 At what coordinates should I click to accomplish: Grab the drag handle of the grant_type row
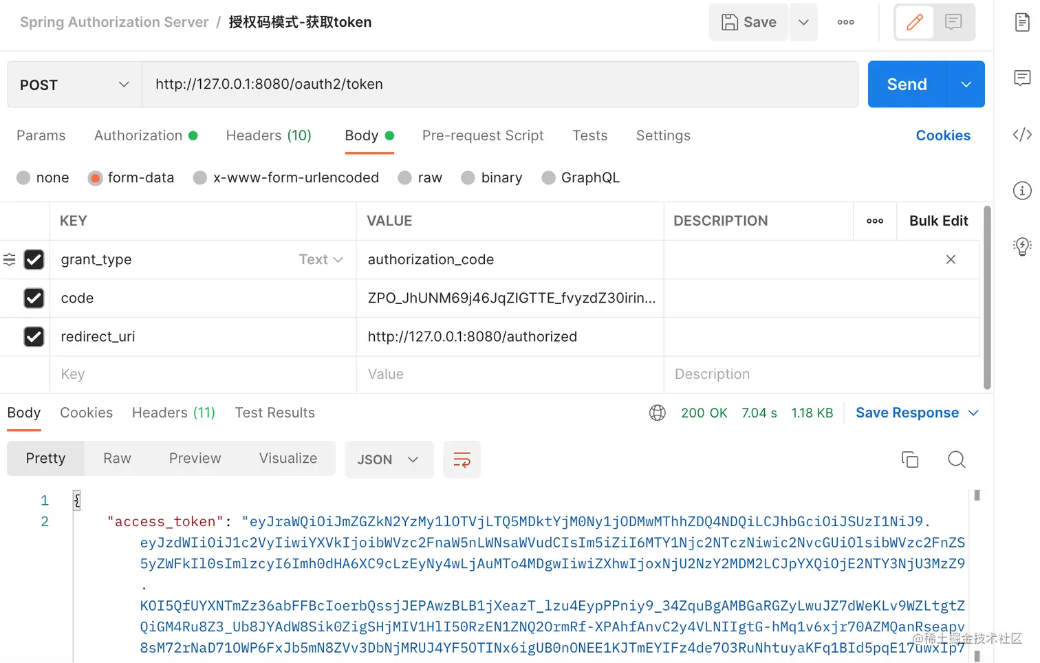point(10,259)
